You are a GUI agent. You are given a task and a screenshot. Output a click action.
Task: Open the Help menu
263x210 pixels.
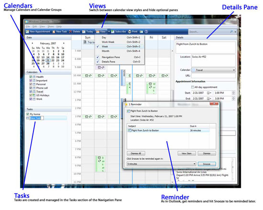(59, 27)
